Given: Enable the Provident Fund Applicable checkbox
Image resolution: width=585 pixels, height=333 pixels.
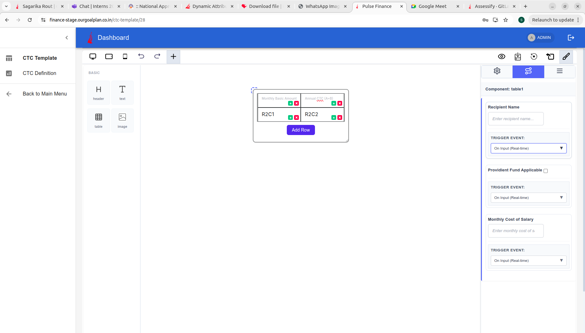Looking at the screenshot, I should (x=545, y=171).
